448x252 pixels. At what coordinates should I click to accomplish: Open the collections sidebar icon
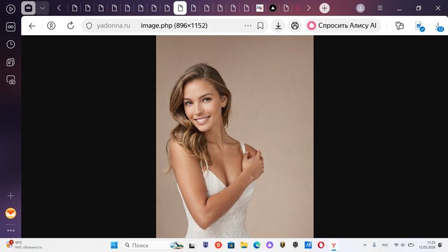[11, 62]
